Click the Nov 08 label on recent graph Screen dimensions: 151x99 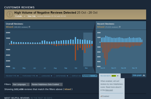123,68
